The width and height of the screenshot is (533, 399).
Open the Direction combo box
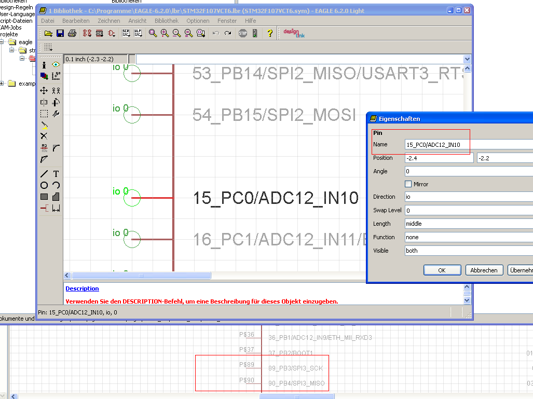click(x=469, y=197)
